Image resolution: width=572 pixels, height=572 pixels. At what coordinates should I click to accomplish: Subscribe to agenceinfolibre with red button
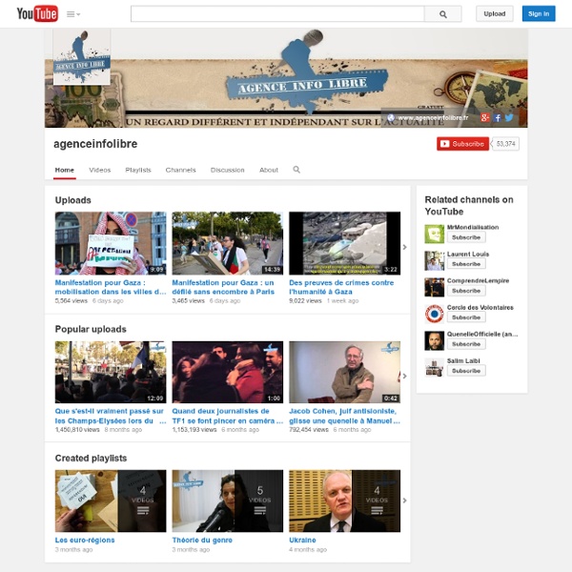point(462,144)
